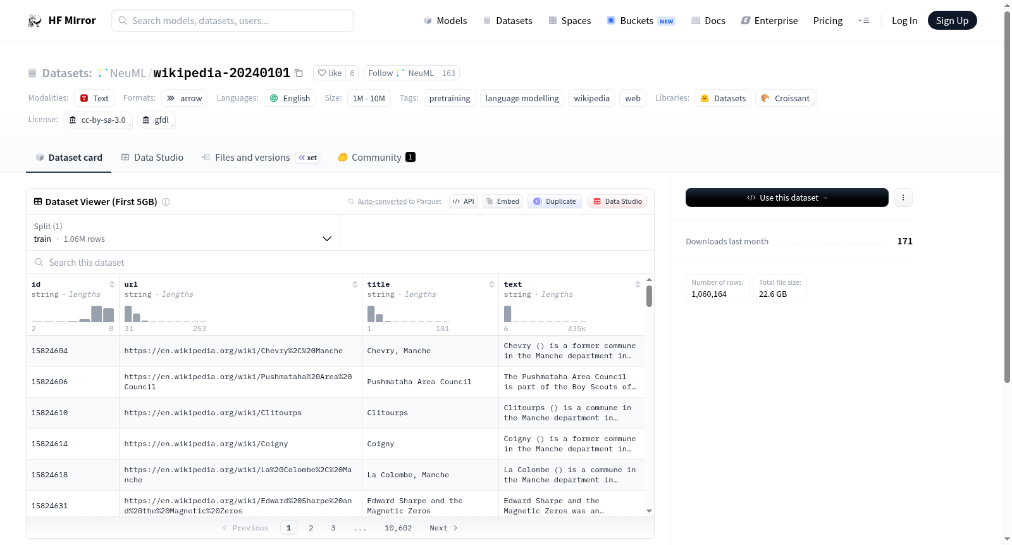Click the id lengths histogram
The width and height of the screenshot is (1012, 545).
73,313
